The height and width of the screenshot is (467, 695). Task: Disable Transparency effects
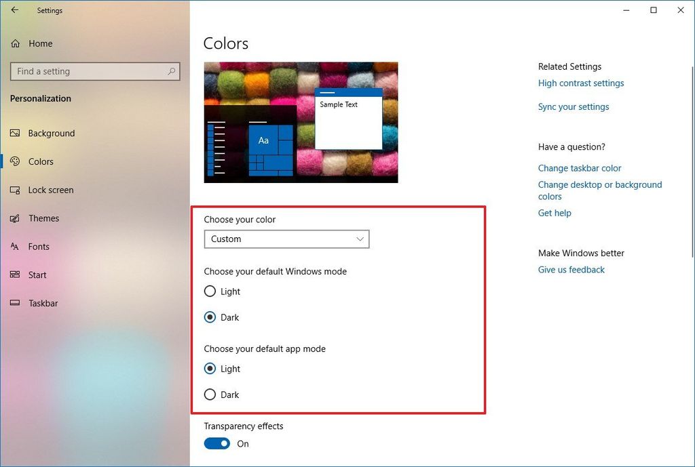pos(217,443)
